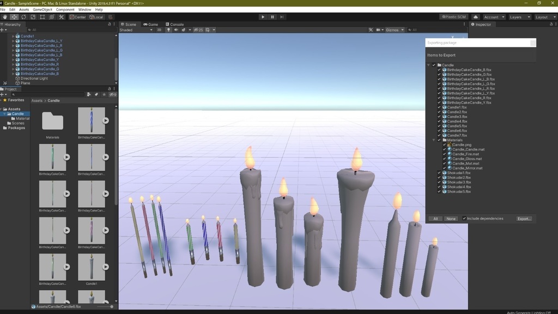Toggle hidden objects visibility count

198,30
